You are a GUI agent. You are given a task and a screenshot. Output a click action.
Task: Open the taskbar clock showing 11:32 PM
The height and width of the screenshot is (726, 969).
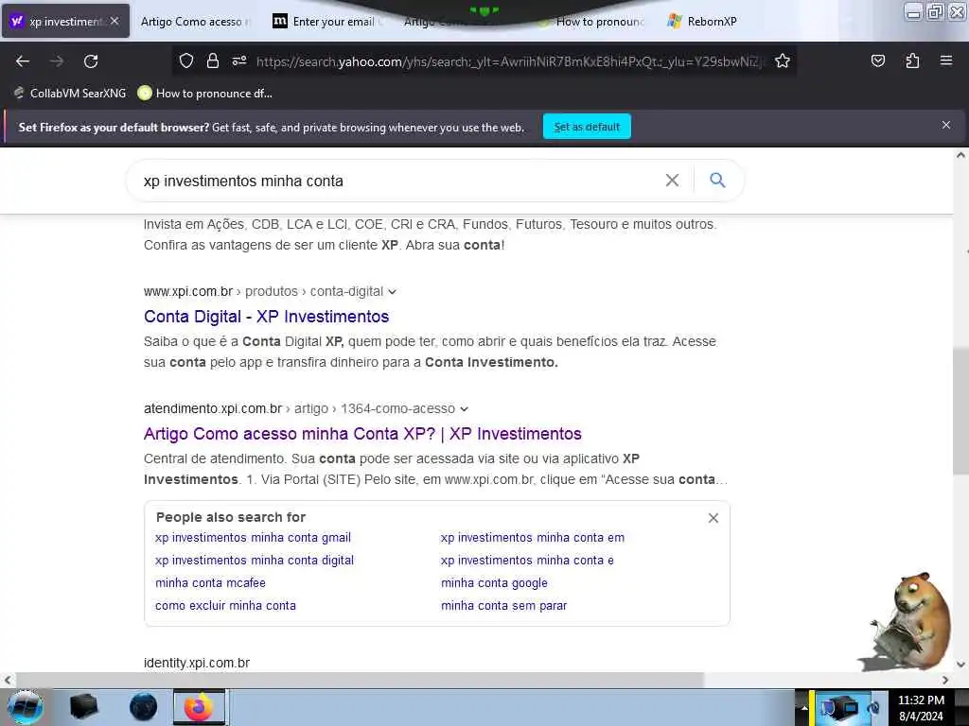921,708
